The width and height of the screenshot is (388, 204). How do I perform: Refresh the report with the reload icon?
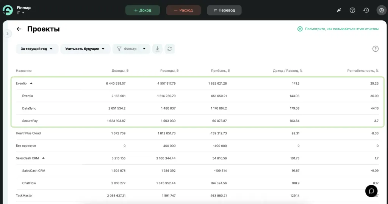click(169, 49)
